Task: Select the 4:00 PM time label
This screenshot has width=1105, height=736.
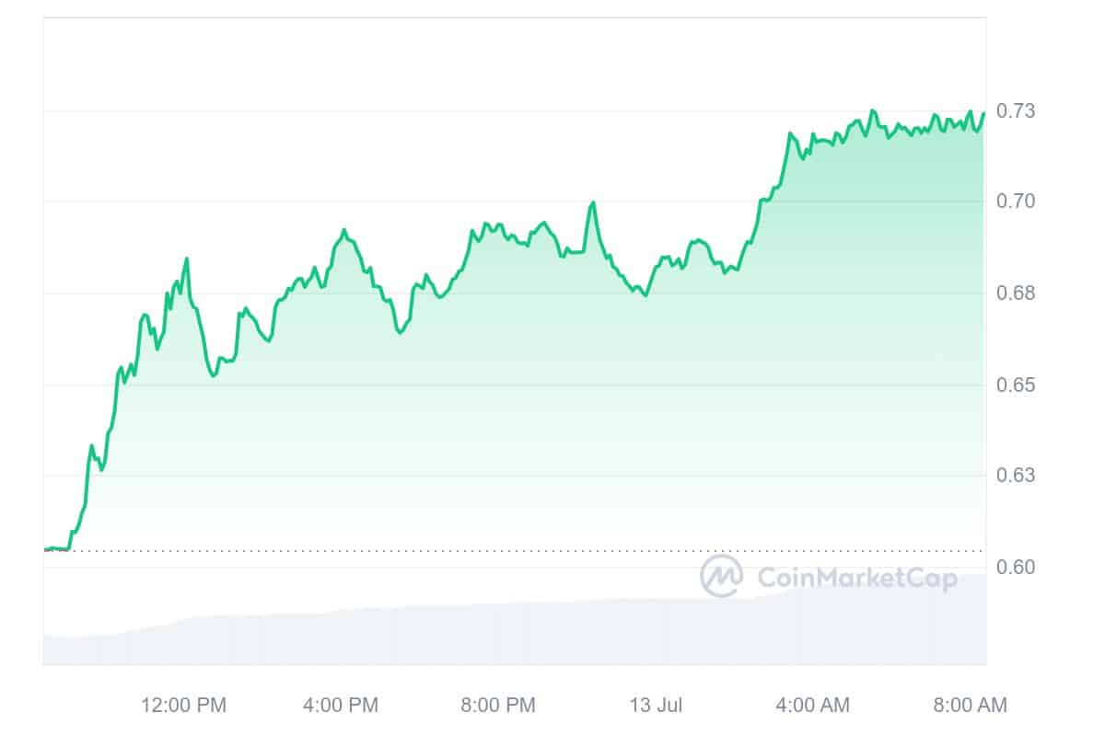Action: pos(340,706)
